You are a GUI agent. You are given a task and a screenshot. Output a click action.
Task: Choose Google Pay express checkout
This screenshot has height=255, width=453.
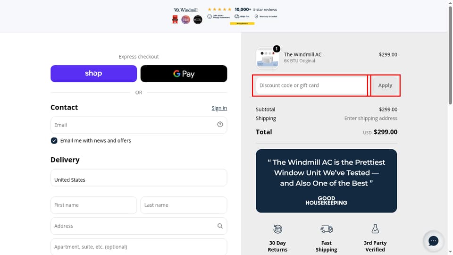pyautogui.click(x=184, y=74)
